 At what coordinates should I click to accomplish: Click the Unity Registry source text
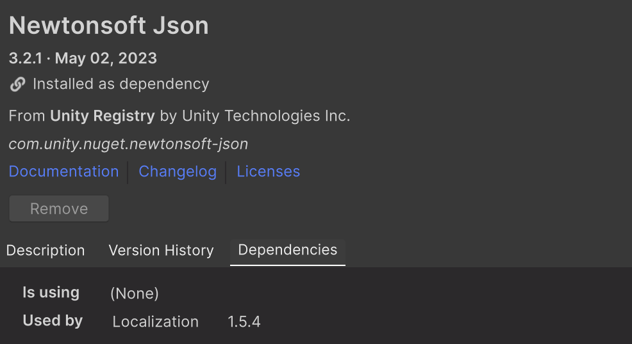[x=103, y=116]
